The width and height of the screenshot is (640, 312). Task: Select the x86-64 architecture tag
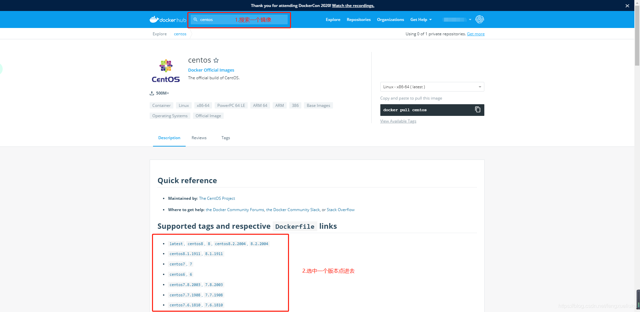203,106
